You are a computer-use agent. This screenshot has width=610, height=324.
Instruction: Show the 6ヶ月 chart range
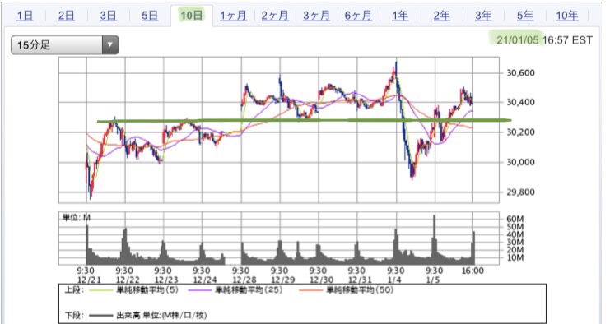tap(358, 16)
